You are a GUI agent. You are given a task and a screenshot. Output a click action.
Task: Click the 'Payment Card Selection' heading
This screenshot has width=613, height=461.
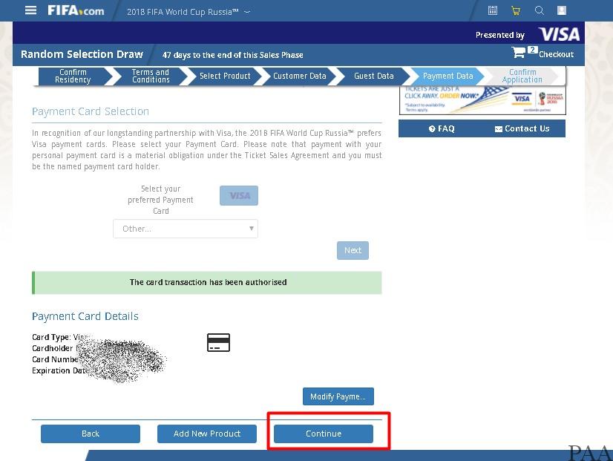91,111
